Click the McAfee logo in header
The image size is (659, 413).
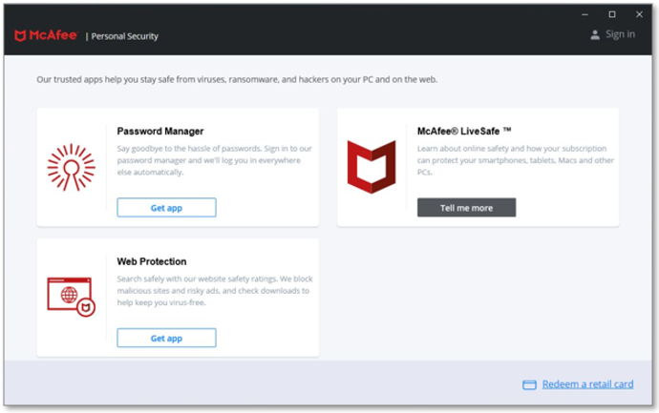pos(46,35)
